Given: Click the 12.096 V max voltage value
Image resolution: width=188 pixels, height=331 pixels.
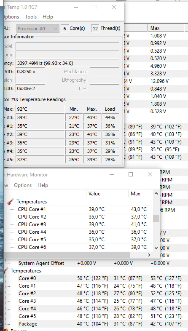Looking at the screenshot, I should 159,81.
